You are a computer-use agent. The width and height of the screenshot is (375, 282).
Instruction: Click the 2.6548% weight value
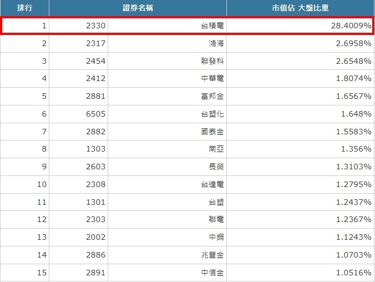click(353, 61)
